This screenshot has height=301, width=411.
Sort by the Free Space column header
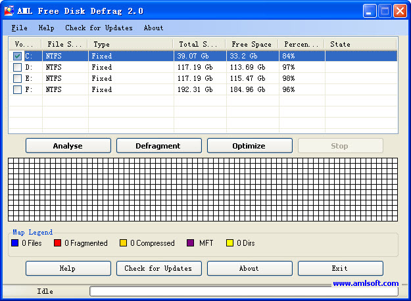[251, 45]
